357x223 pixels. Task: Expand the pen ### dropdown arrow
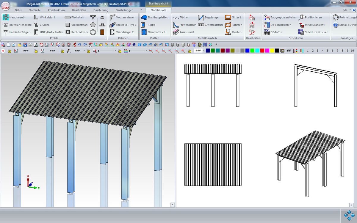(84, 51)
